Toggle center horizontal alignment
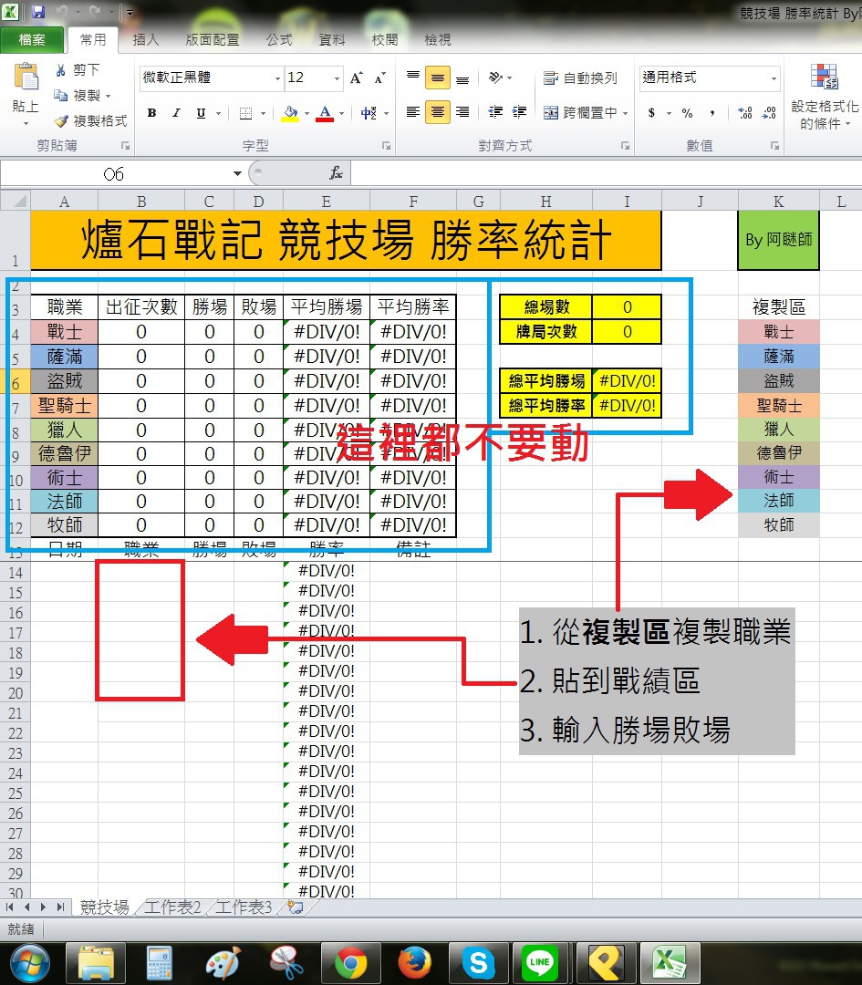This screenshot has width=862, height=985. (x=437, y=112)
